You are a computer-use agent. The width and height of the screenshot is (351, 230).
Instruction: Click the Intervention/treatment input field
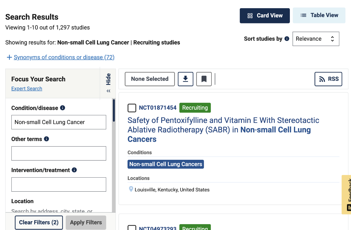click(x=59, y=184)
